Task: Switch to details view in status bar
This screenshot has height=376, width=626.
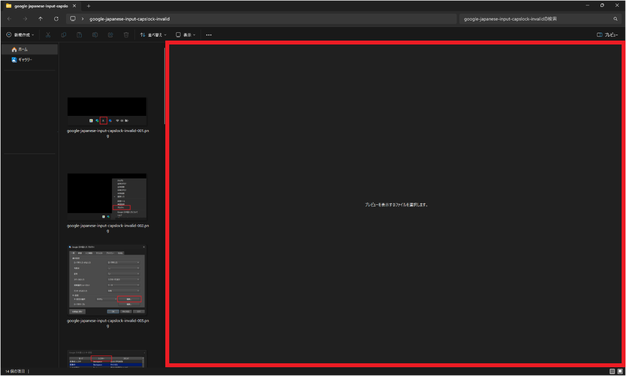Action: click(612, 372)
